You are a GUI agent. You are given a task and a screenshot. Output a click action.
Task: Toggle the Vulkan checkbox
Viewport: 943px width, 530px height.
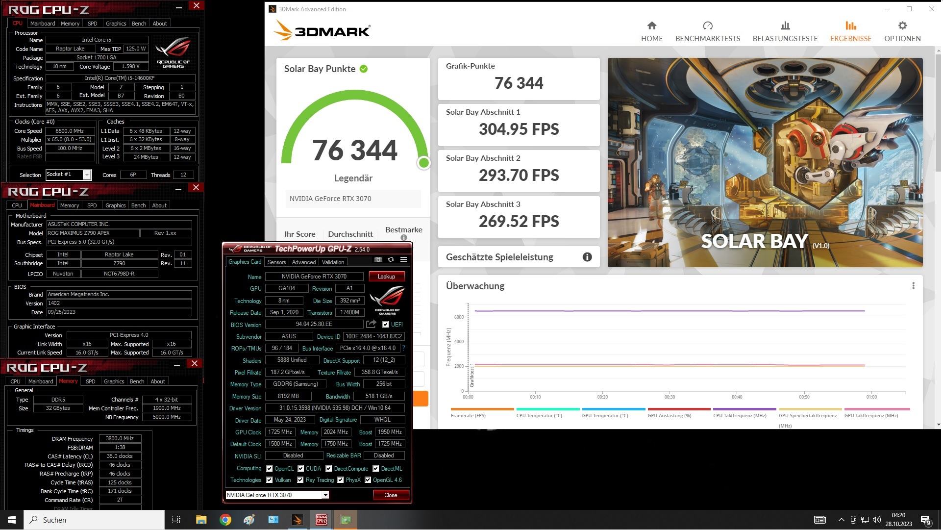(x=270, y=480)
